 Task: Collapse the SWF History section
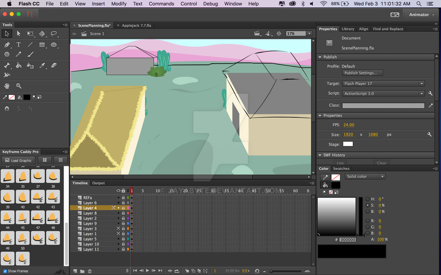[320, 155]
